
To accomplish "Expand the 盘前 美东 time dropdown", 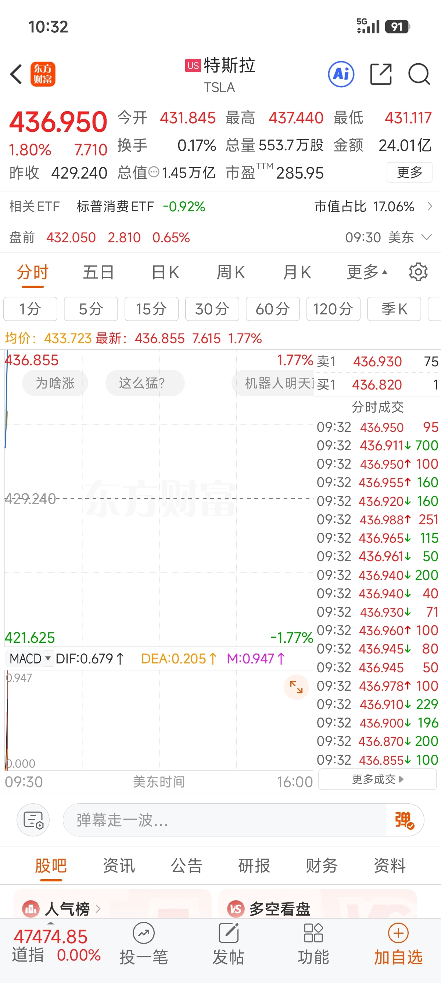I will [427, 237].
